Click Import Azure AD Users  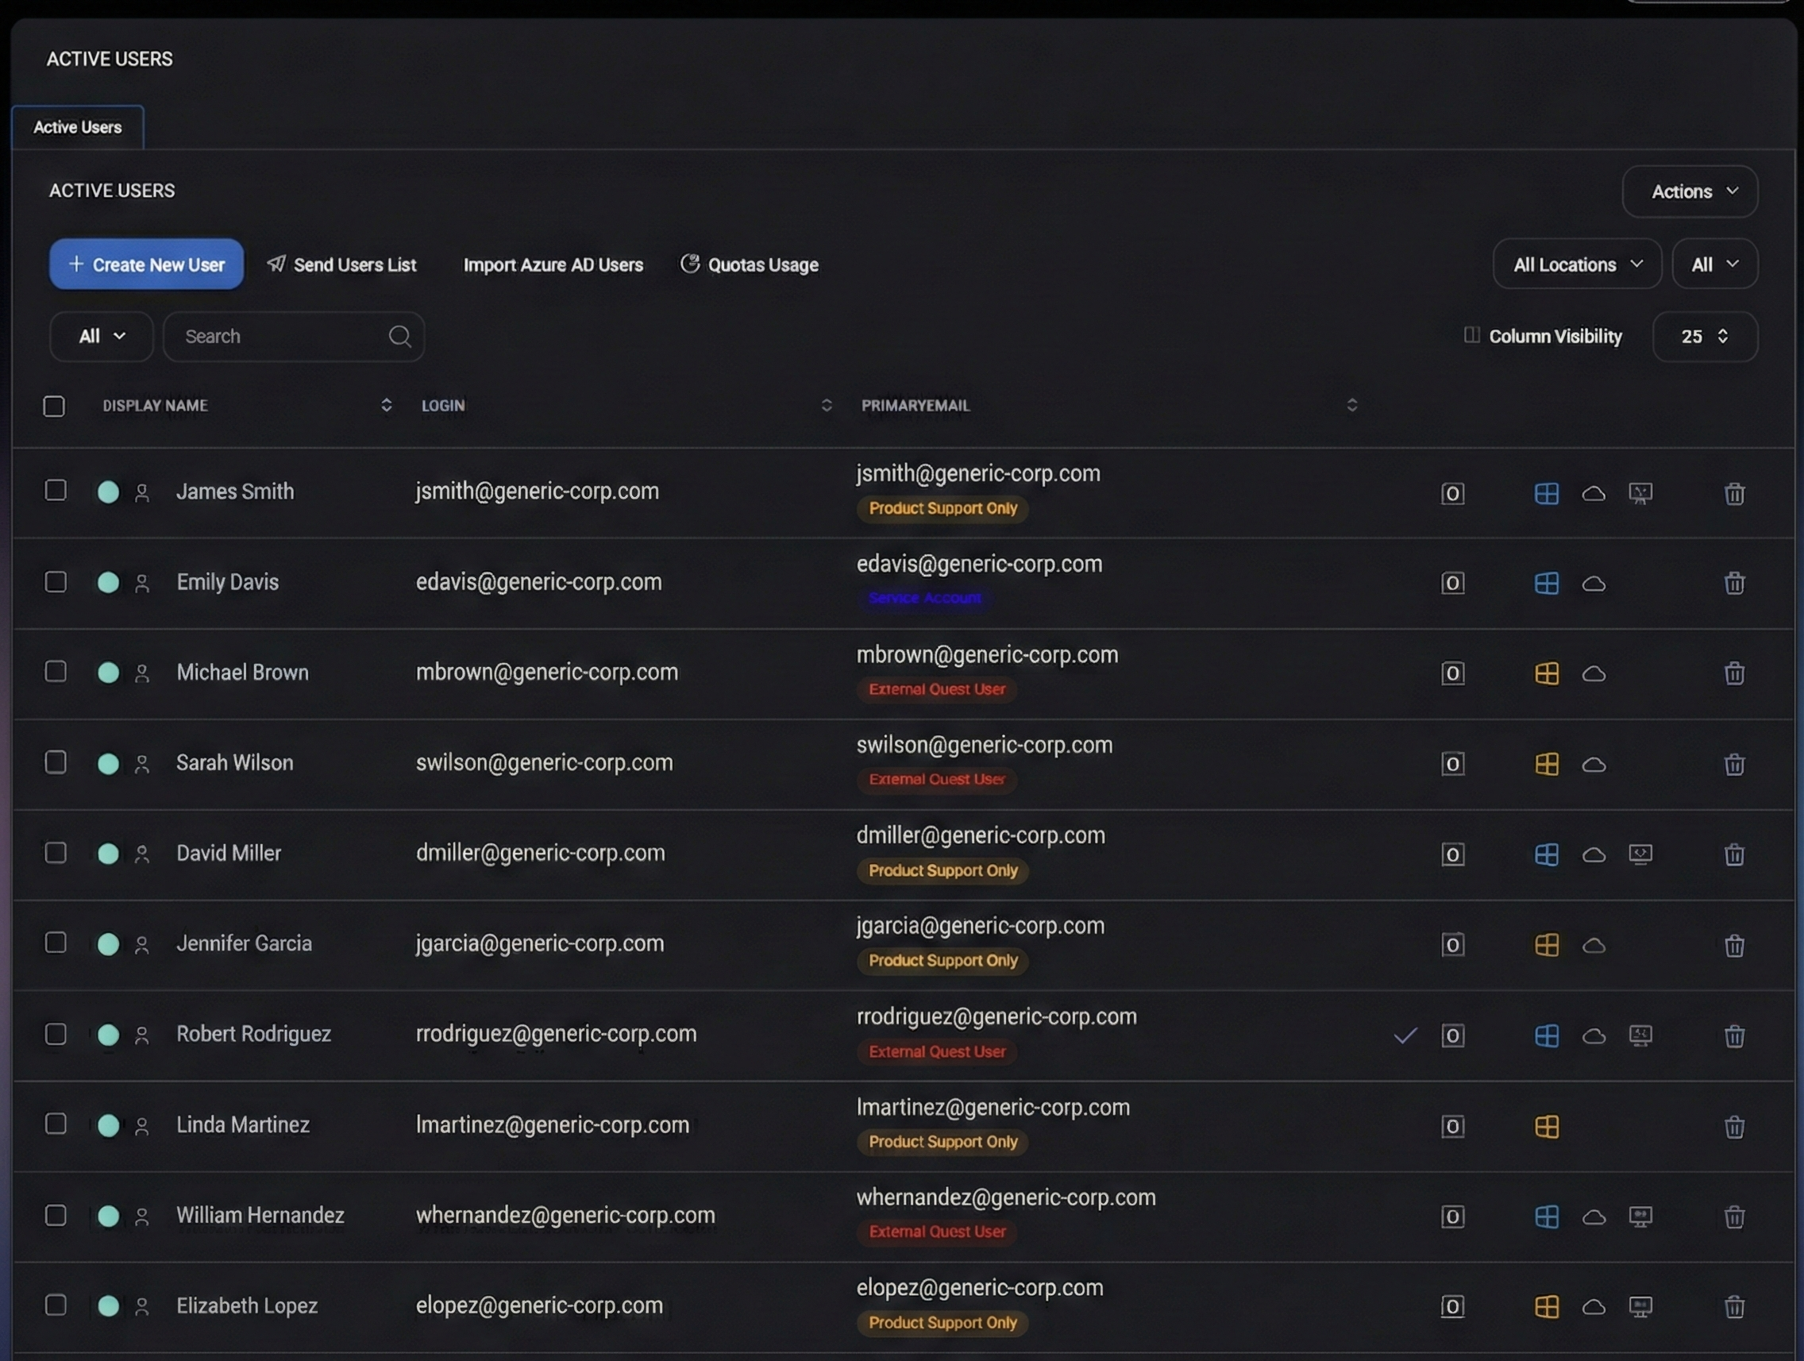click(553, 264)
